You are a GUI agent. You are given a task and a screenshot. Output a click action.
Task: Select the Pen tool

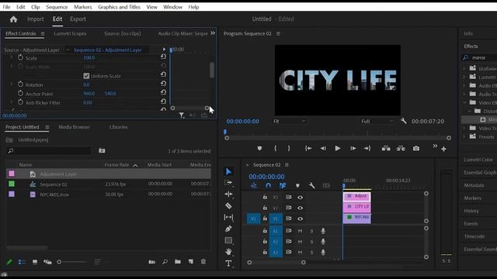(228, 229)
